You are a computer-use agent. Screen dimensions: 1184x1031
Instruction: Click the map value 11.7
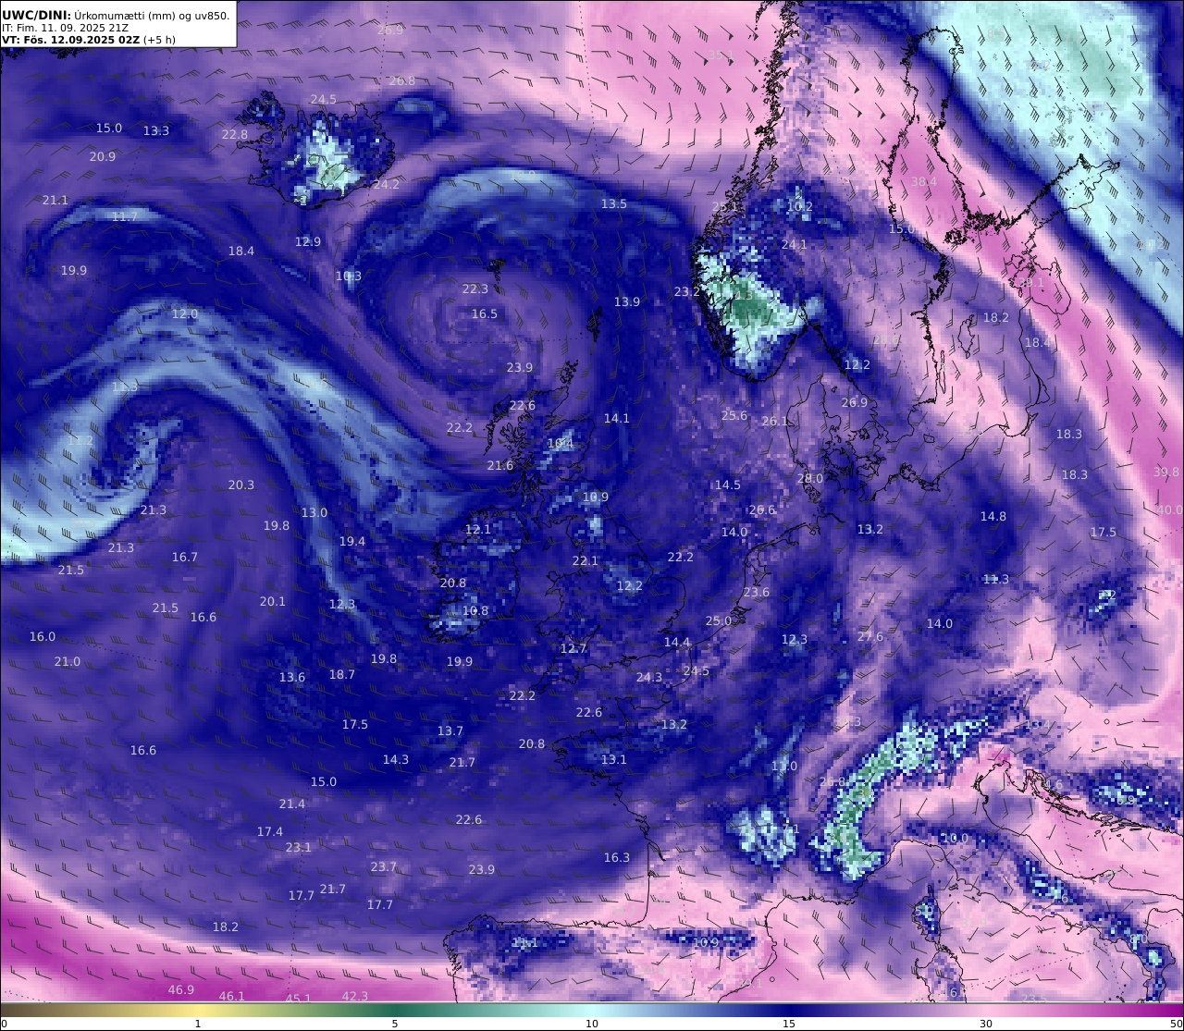[x=125, y=217]
